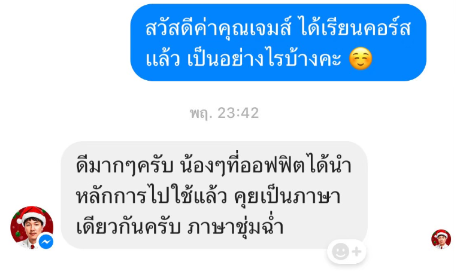The height and width of the screenshot is (274, 457).
Task: Click the reply text ดีมากๆครับ
Action: pyautogui.click(x=125, y=166)
